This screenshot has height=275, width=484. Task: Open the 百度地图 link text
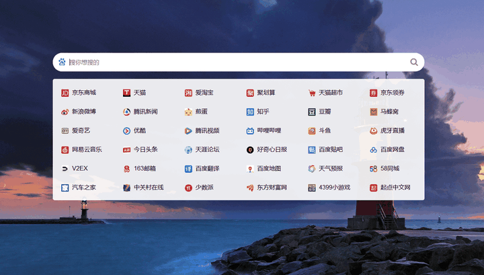(x=269, y=168)
